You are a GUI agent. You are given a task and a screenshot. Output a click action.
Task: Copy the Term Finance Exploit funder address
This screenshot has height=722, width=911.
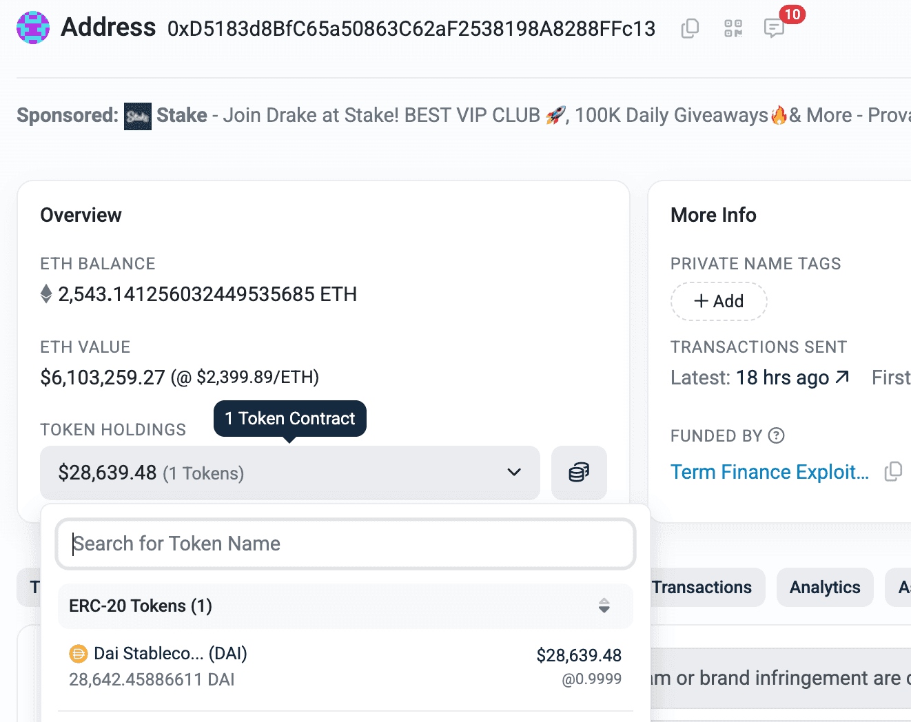[x=893, y=472]
